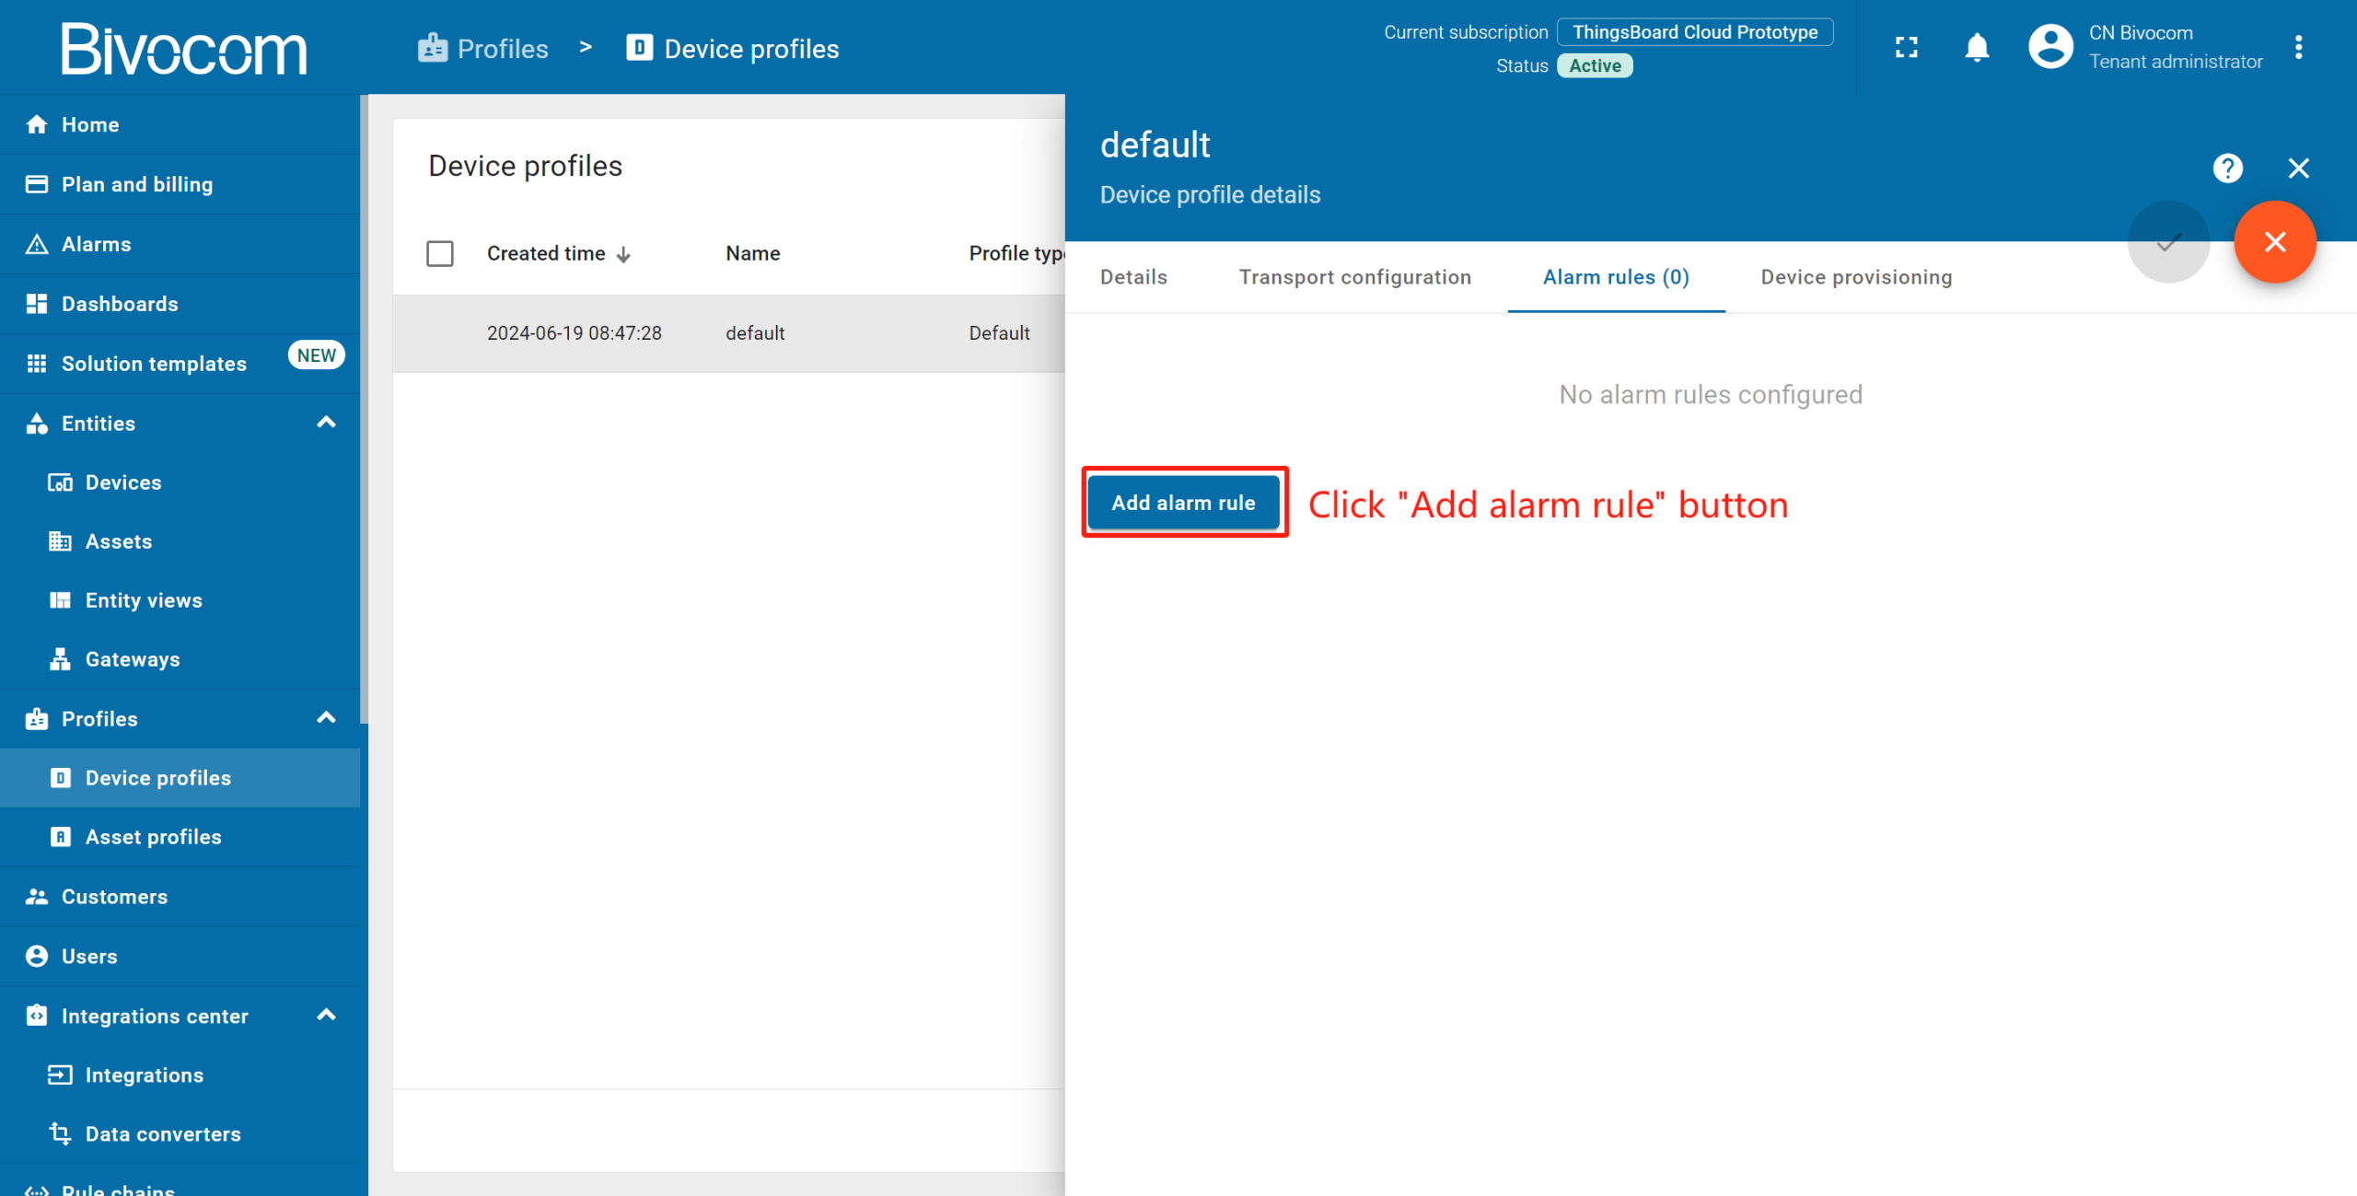Click the orange cancel edit button

coord(2275,242)
